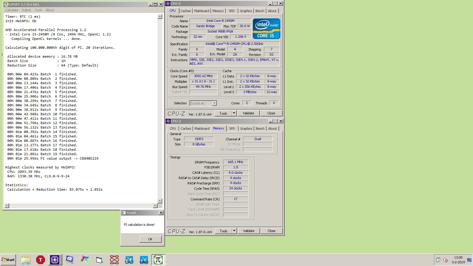Close the Finish dialog with its X
This screenshot has width=473, height=266.
point(161,213)
